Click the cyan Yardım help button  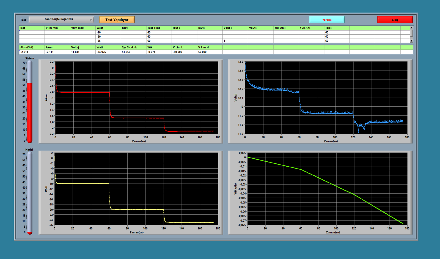tap(327, 20)
